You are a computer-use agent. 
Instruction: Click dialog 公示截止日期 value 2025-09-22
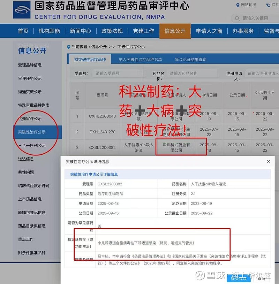coord(202,213)
